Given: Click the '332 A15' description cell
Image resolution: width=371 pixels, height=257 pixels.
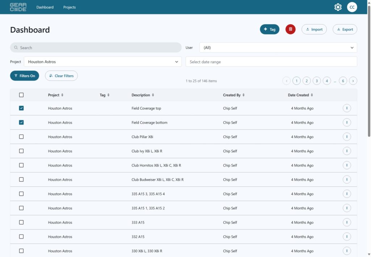Looking at the screenshot, I should (x=138, y=237).
